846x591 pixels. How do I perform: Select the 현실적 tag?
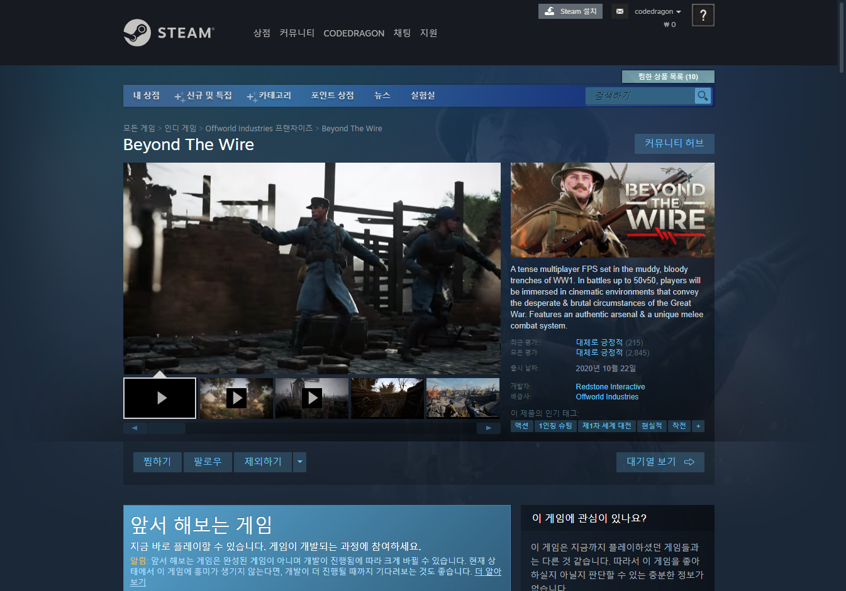click(652, 426)
